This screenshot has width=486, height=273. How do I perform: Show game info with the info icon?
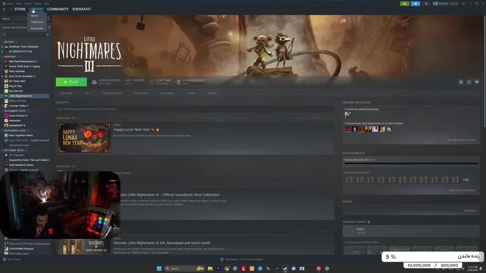tap(469, 82)
